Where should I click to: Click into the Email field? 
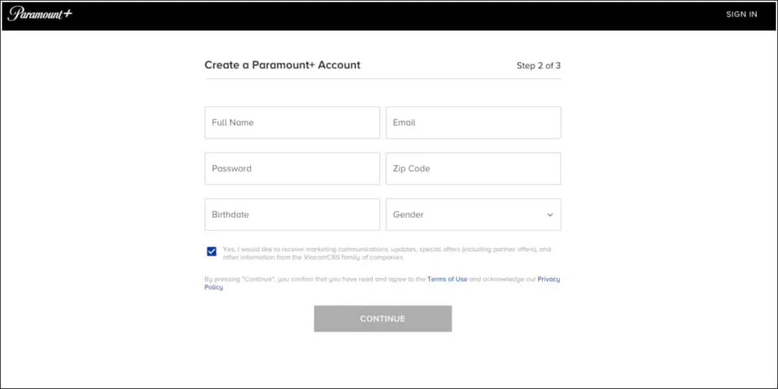point(473,123)
